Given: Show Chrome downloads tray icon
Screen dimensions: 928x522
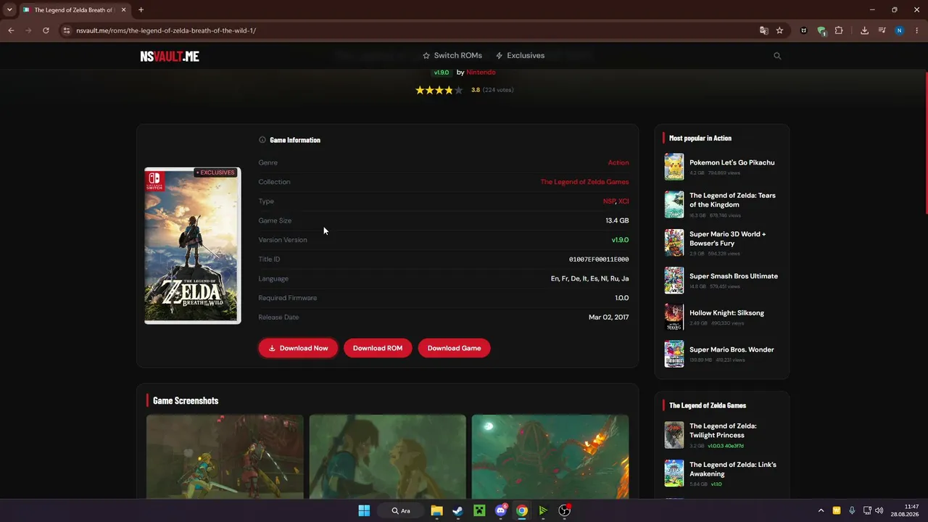Looking at the screenshot, I should (864, 30).
